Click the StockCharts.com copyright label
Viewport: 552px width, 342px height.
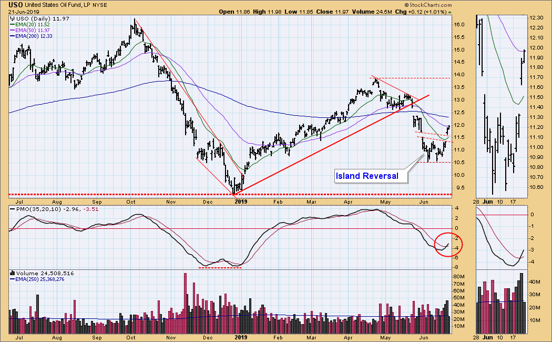point(428,5)
